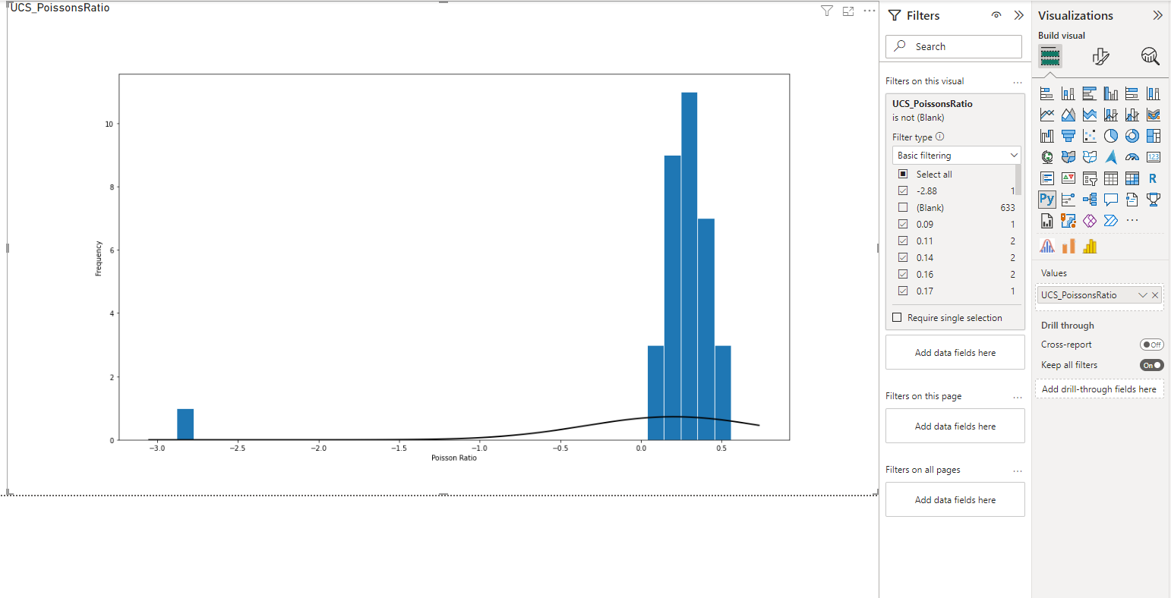The width and height of the screenshot is (1171, 598).
Task: Open the Basic filtering type dropdown
Action: tap(957, 155)
